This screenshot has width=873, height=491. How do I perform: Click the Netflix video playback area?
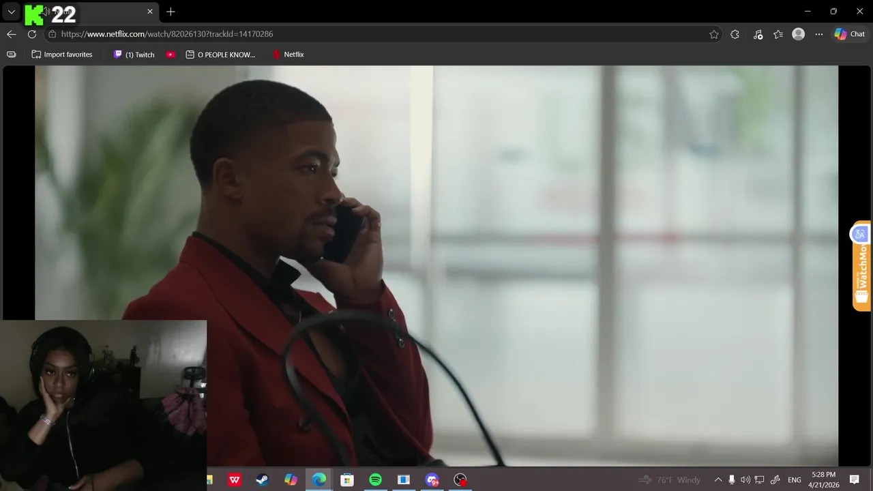click(x=436, y=266)
